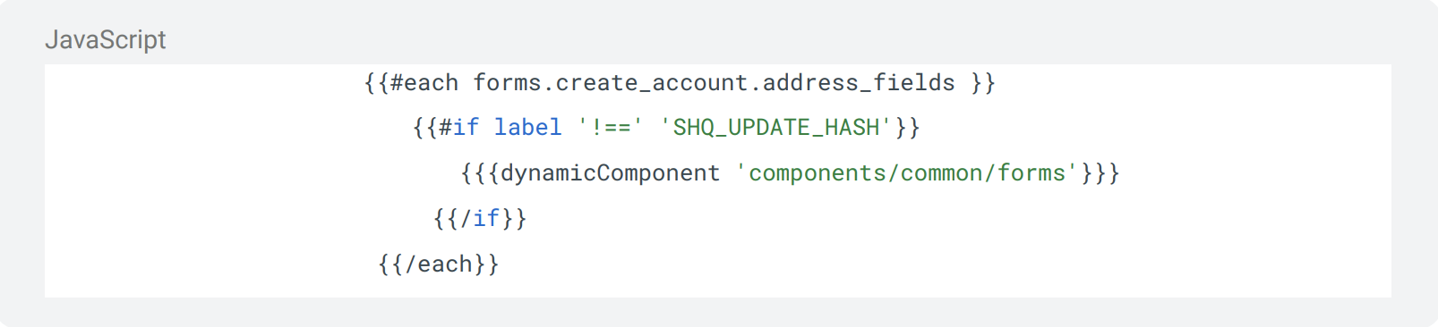Click the dynamicComponent helper name
Image resolution: width=1438 pixels, height=327 pixels.
coord(610,173)
